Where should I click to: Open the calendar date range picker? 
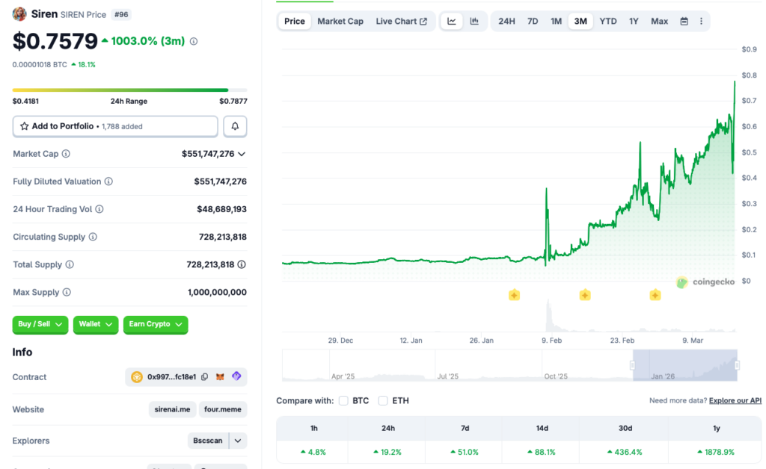(684, 22)
